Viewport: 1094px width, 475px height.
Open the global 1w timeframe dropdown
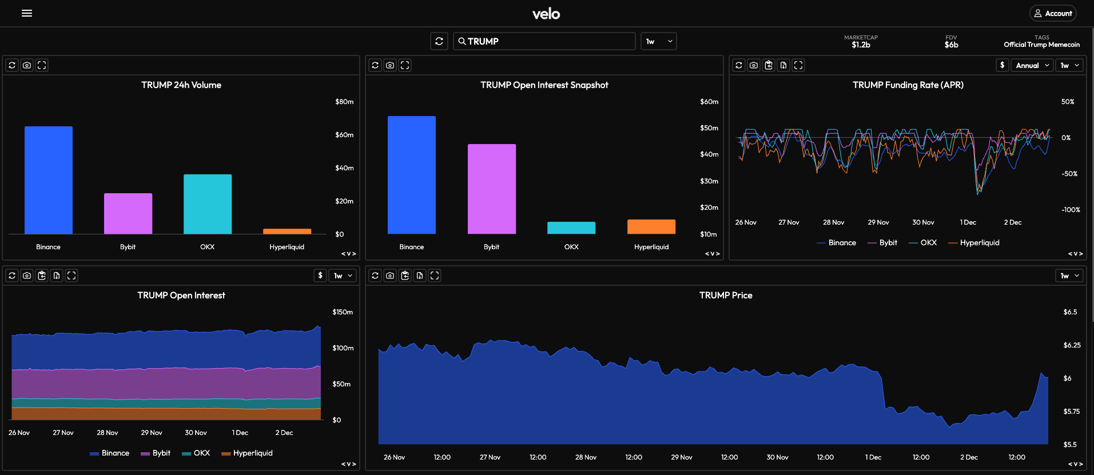click(x=658, y=41)
